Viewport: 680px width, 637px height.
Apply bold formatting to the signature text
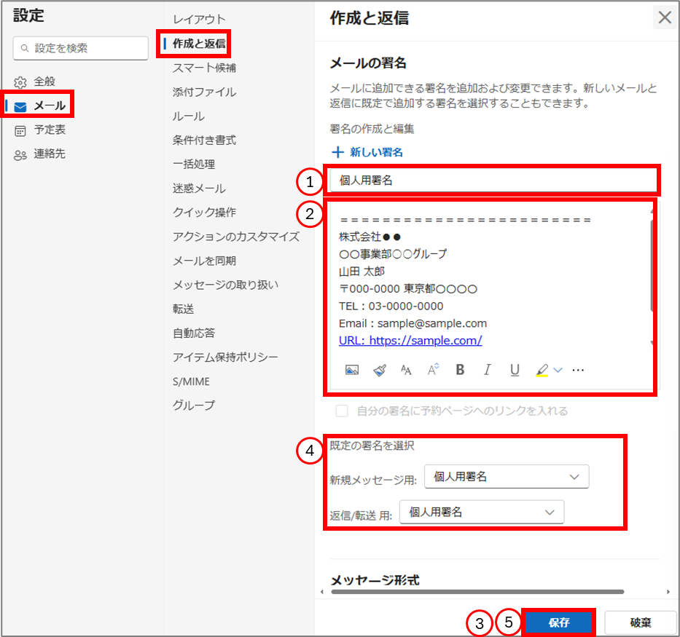(460, 370)
